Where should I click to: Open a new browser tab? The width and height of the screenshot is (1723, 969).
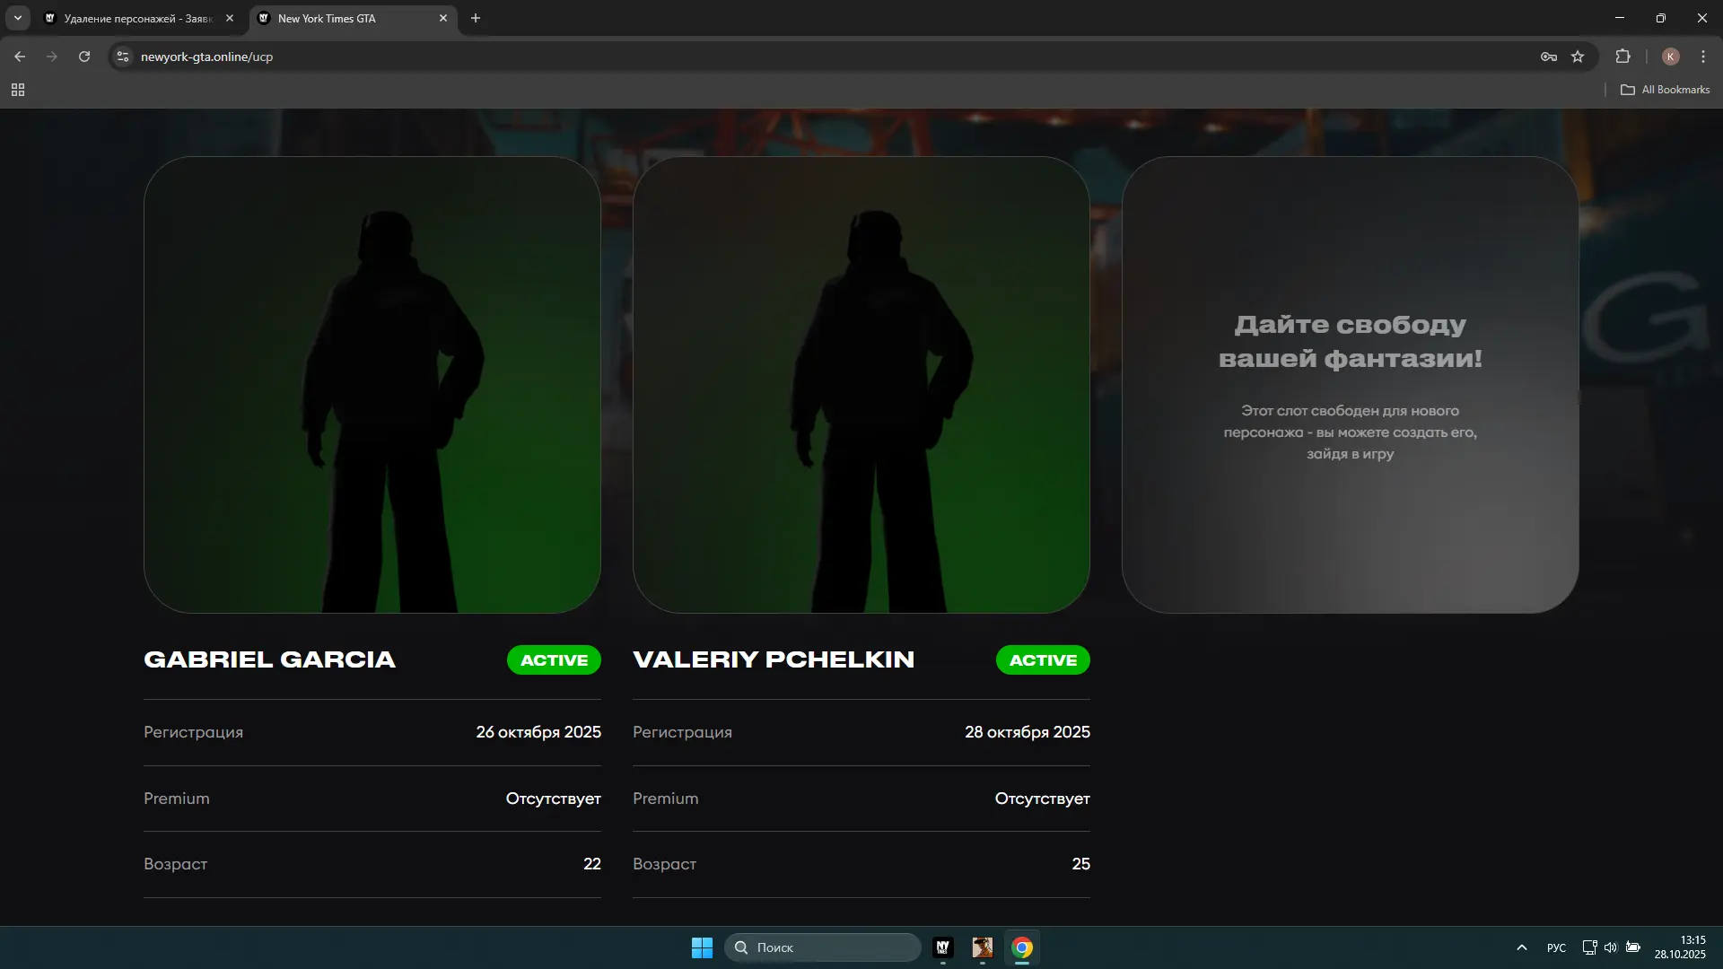tap(476, 18)
